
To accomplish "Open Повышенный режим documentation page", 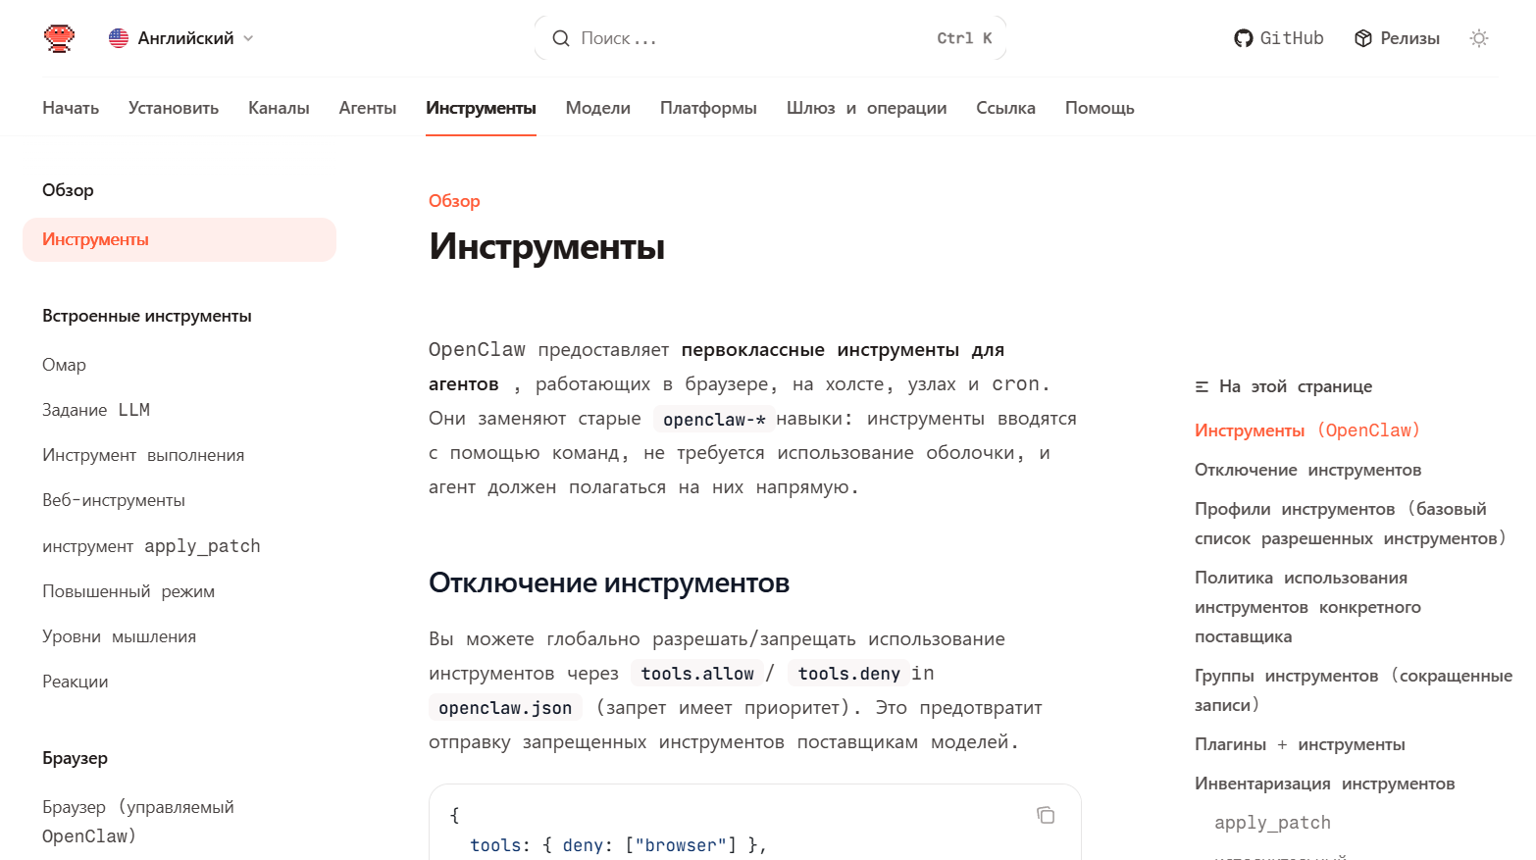I will pos(128,590).
